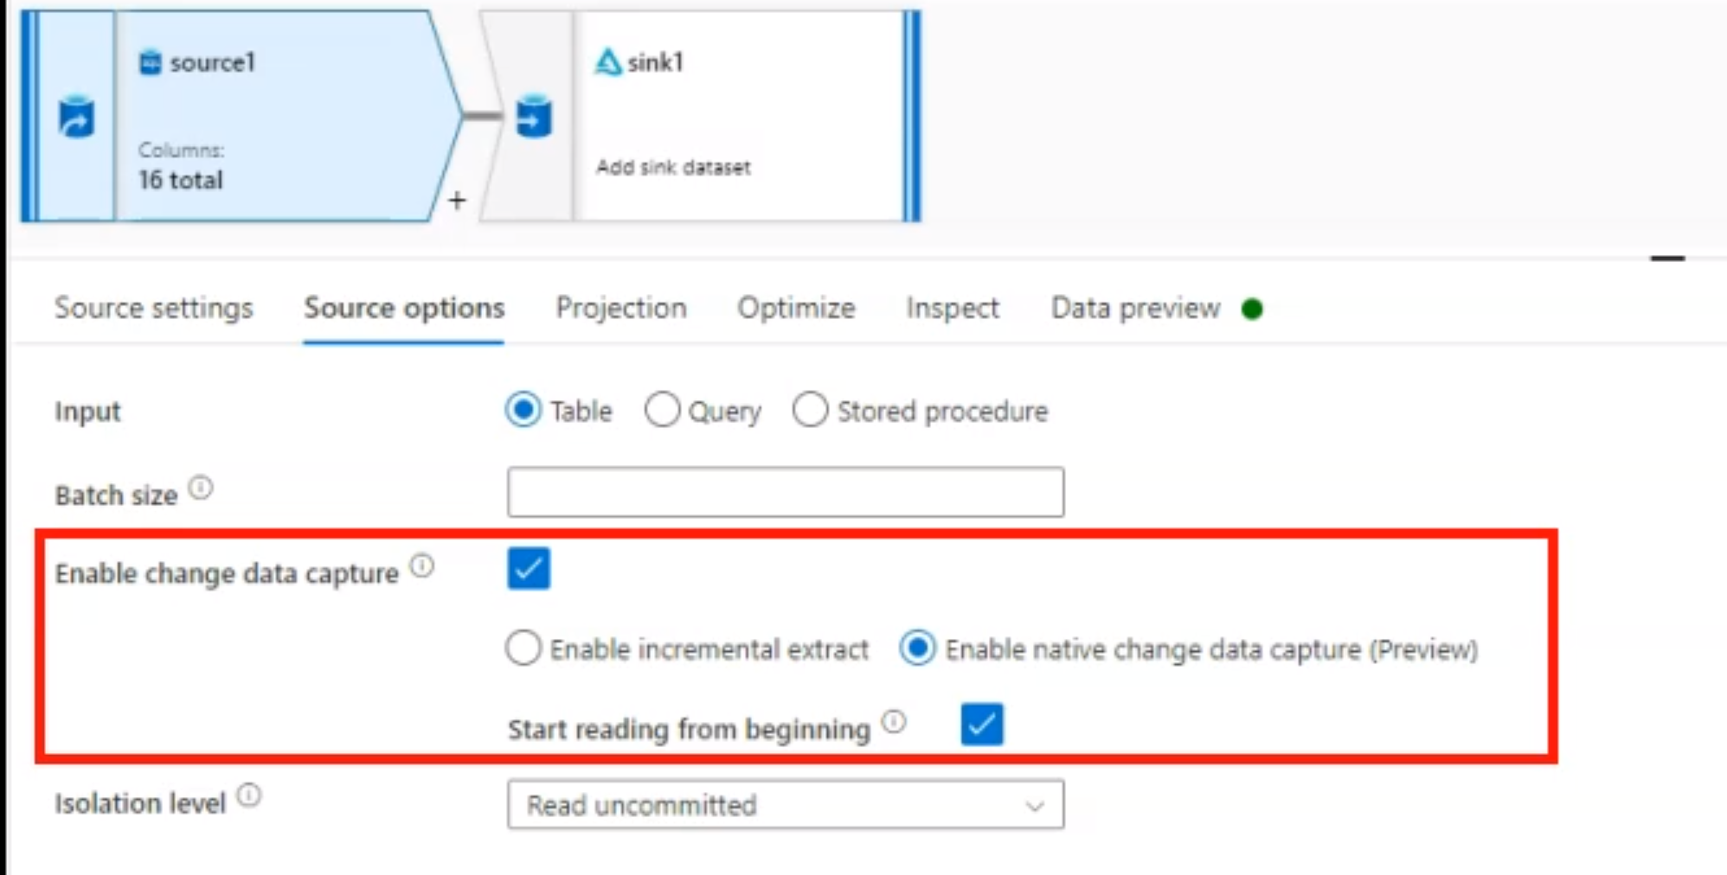
Task: Uncheck Start reading from beginning
Action: point(981,725)
